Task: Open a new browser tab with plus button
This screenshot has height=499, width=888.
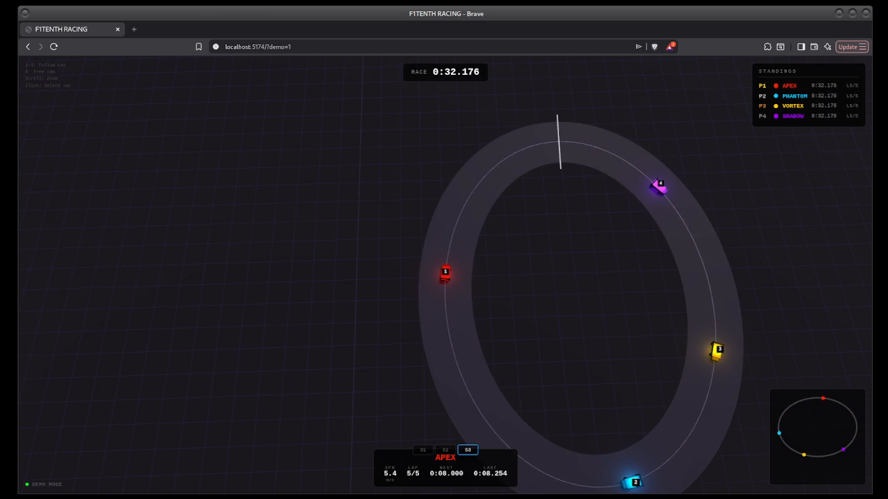Action: 134,29
